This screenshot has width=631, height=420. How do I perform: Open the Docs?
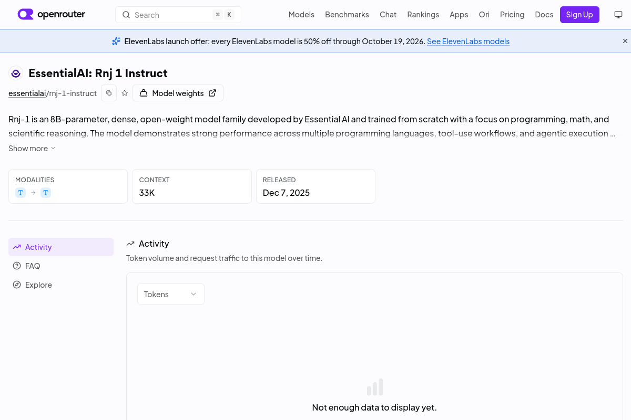pyautogui.click(x=544, y=15)
